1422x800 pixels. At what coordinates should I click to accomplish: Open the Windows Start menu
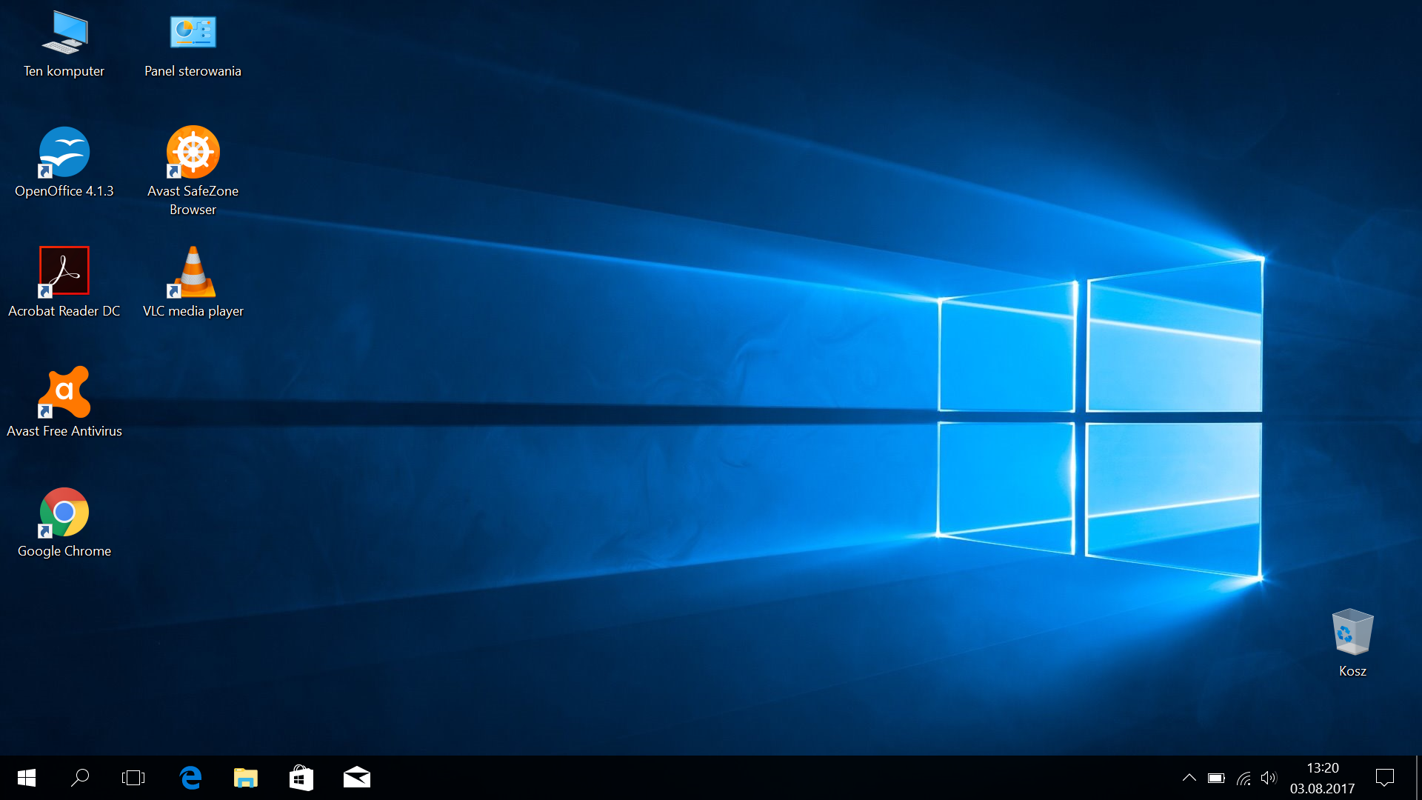point(27,778)
